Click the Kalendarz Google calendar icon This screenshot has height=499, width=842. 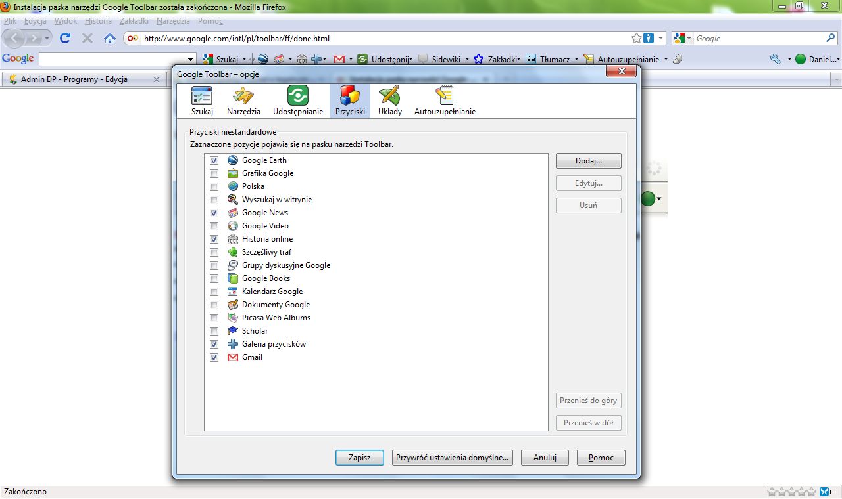[232, 292]
